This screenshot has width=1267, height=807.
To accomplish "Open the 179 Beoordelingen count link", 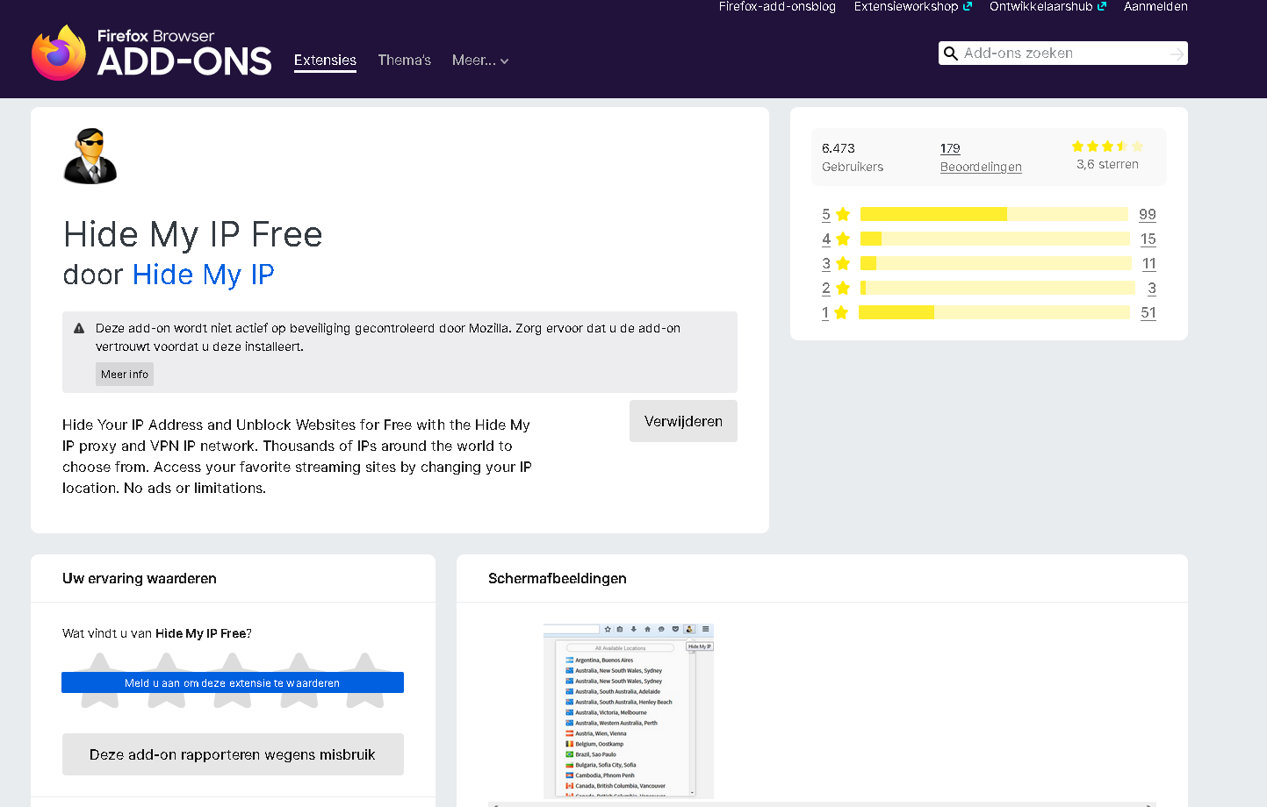I will coord(950,148).
